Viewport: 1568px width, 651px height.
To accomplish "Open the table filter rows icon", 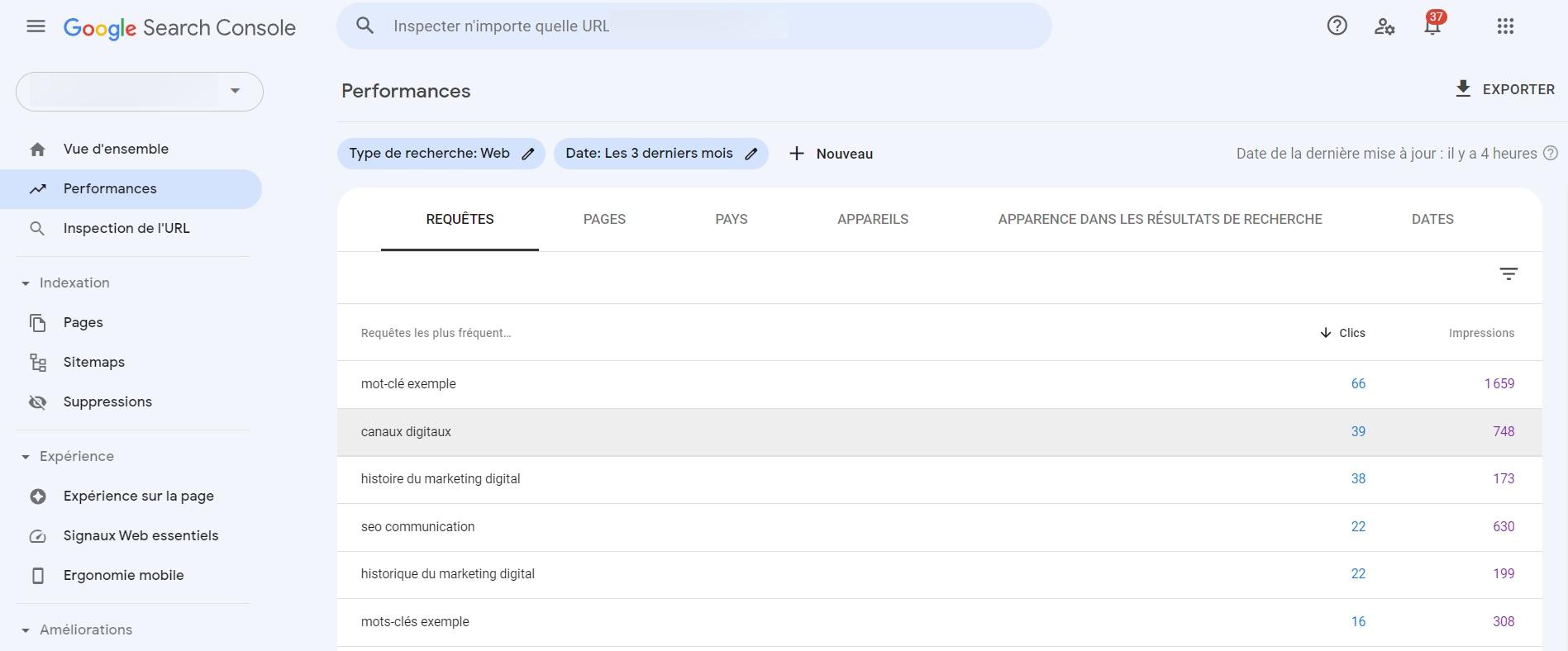I will click(x=1508, y=274).
